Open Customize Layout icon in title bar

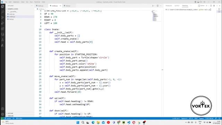coord(204,2)
